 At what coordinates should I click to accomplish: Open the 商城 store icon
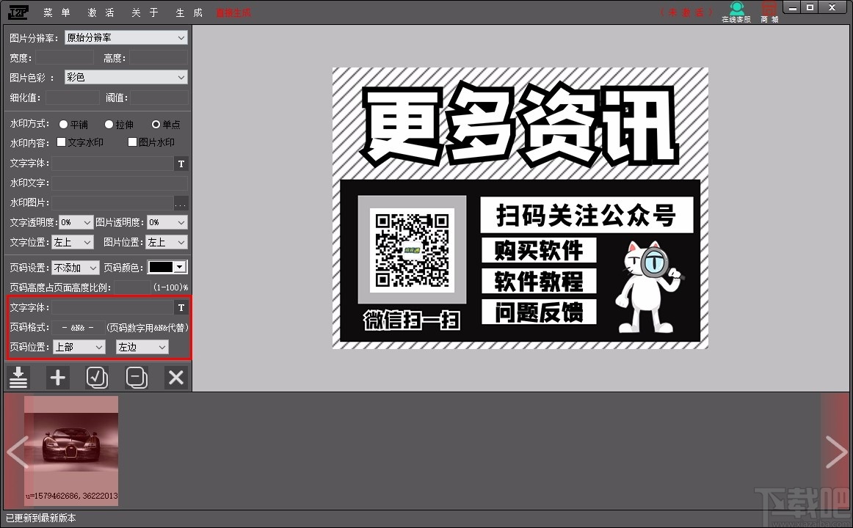click(769, 12)
